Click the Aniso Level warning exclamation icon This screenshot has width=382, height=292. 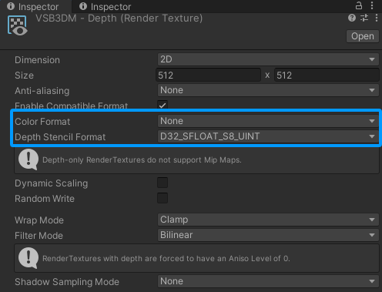click(28, 258)
